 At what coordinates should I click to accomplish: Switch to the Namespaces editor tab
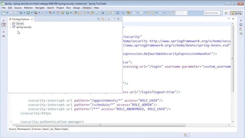(x=24, y=129)
